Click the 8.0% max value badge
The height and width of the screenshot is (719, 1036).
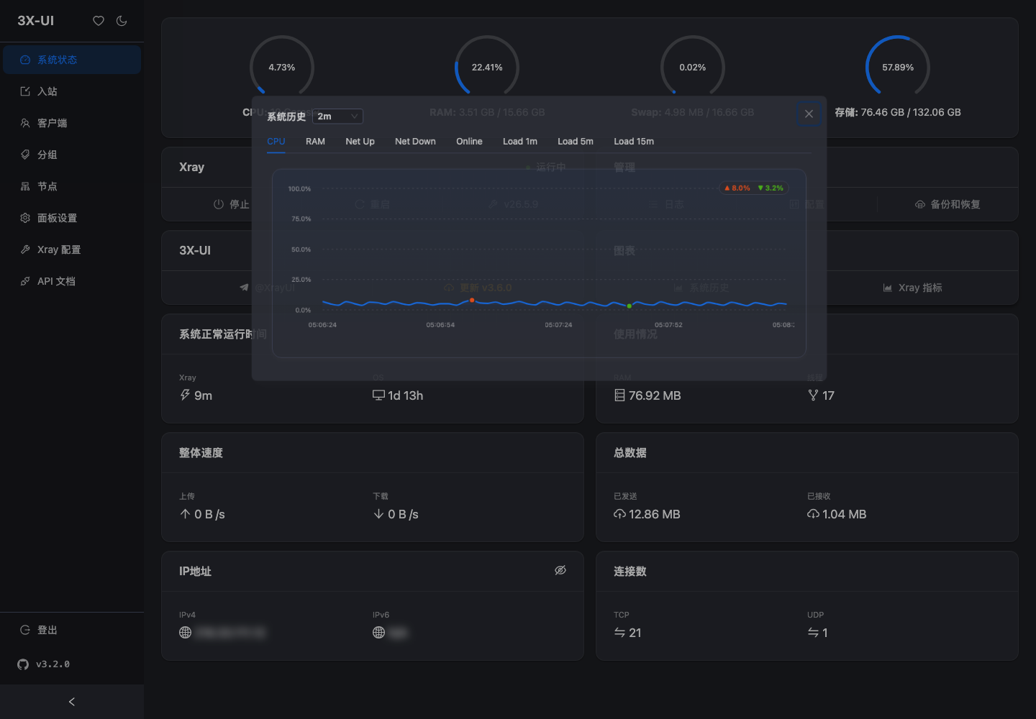737,188
